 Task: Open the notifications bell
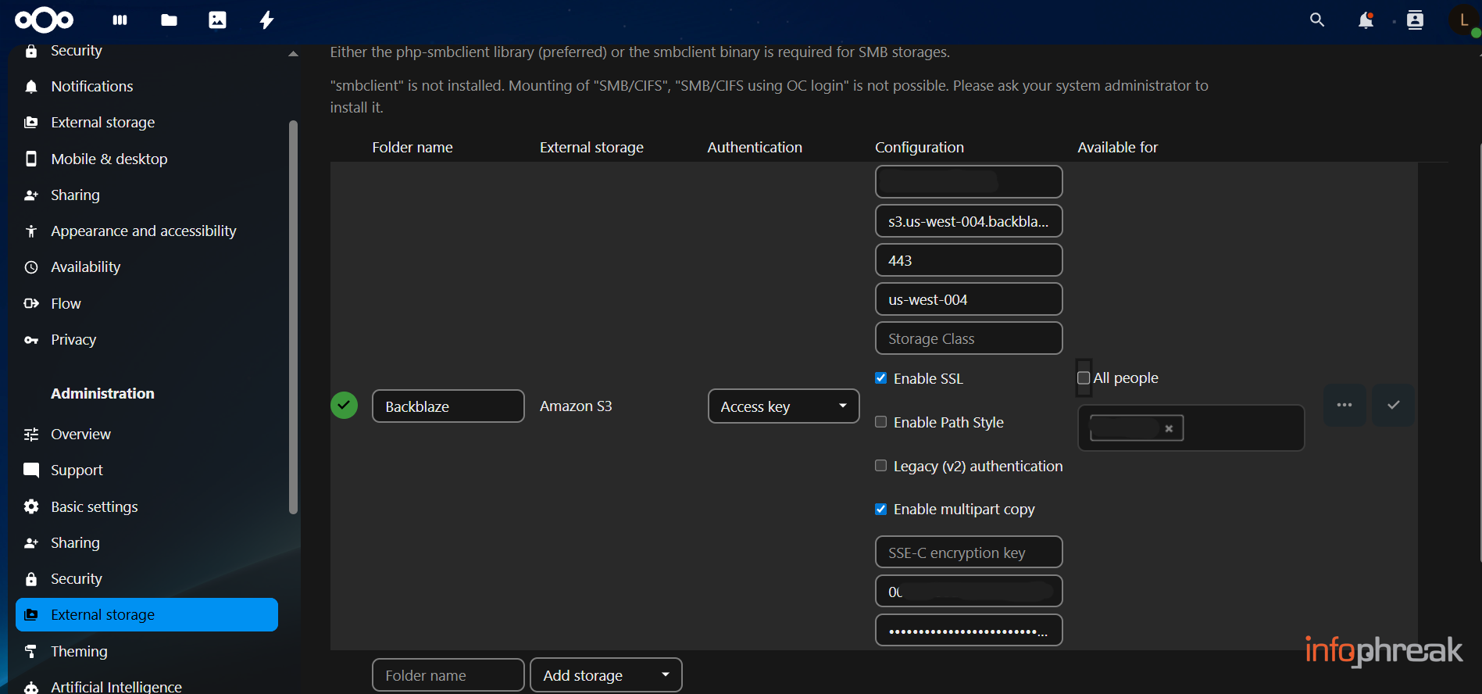[x=1366, y=20]
